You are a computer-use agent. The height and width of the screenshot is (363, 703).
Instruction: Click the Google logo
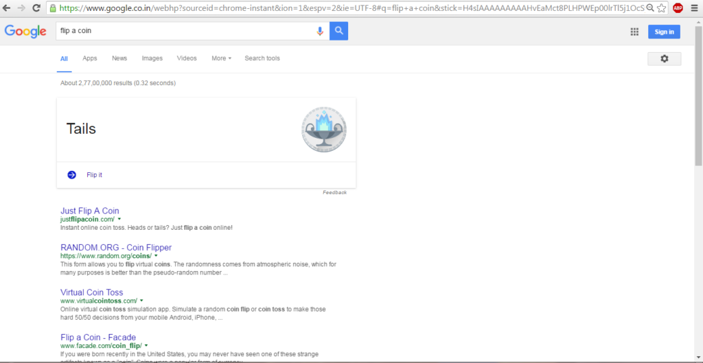pos(25,32)
